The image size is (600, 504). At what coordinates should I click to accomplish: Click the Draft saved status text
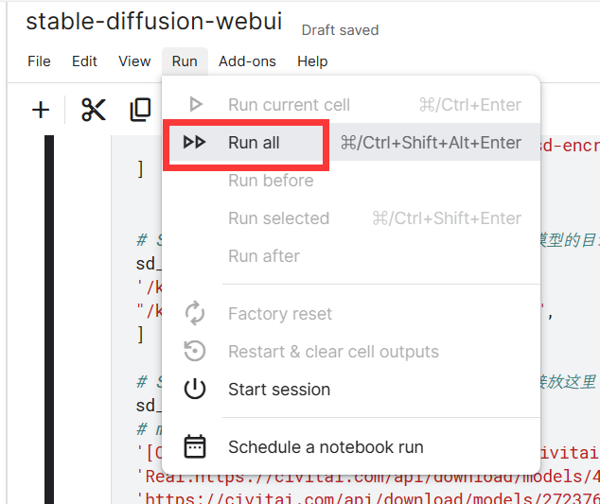[x=340, y=30]
